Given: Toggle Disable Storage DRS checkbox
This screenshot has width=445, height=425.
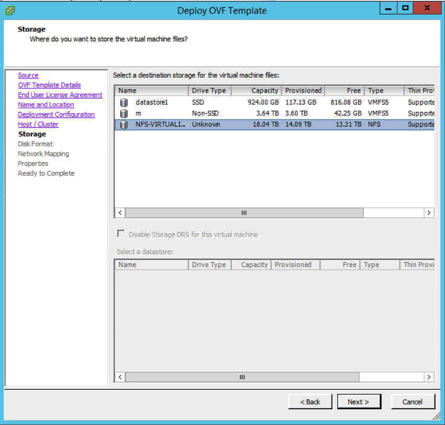Looking at the screenshot, I should tap(121, 234).
